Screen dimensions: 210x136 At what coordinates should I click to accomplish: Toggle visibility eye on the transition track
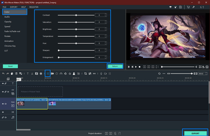point(3,112)
